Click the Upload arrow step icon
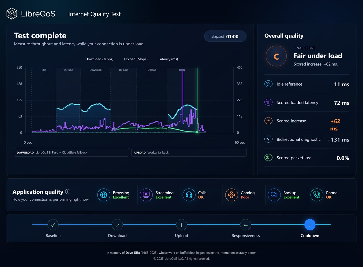 [x=181, y=225]
